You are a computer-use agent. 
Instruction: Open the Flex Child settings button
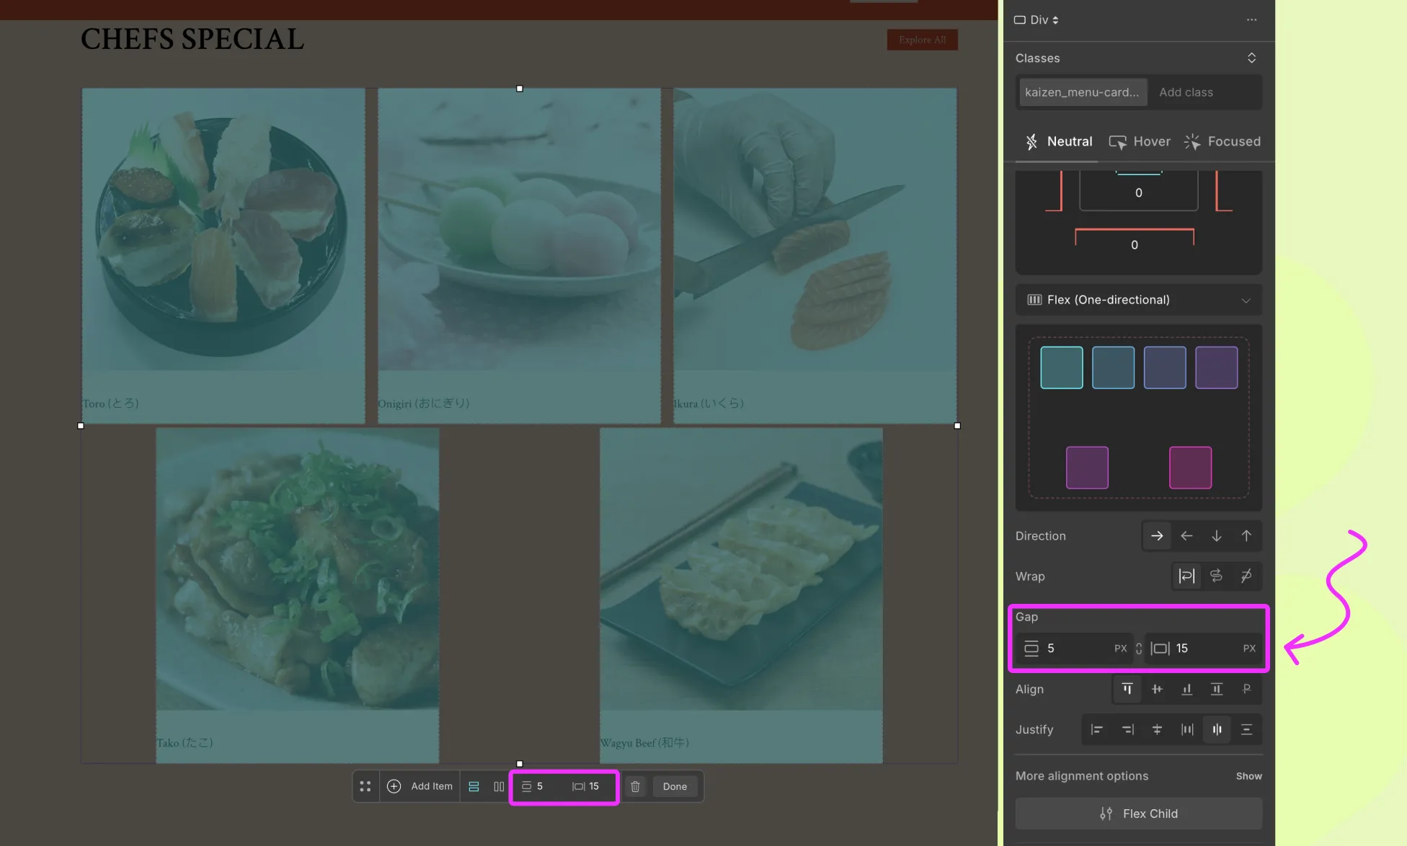1138,814
